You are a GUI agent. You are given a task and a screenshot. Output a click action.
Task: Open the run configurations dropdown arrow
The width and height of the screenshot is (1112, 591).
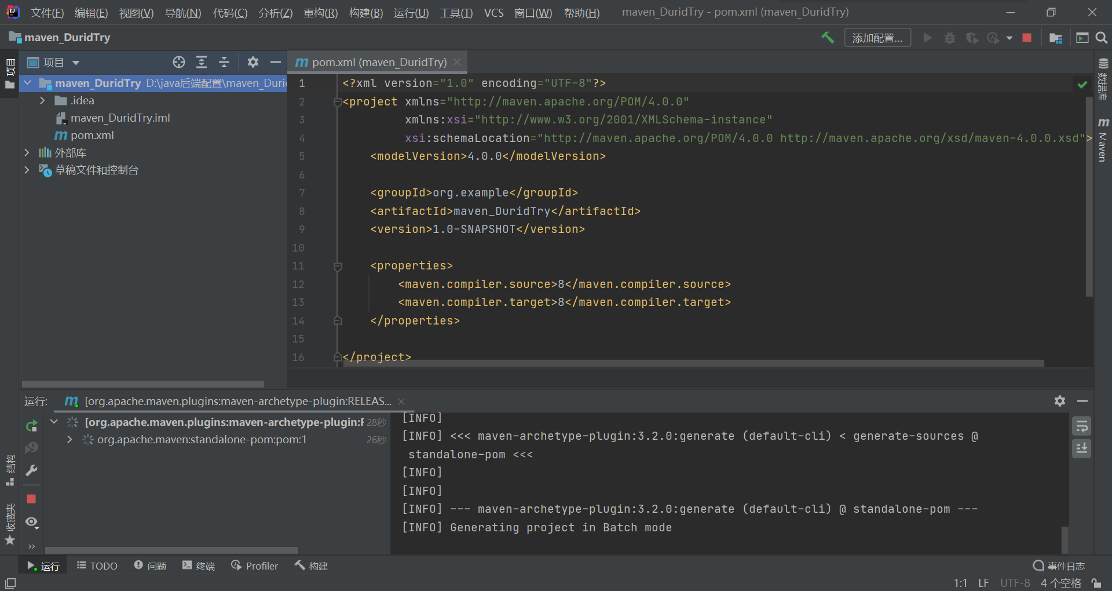[1009, 37]
